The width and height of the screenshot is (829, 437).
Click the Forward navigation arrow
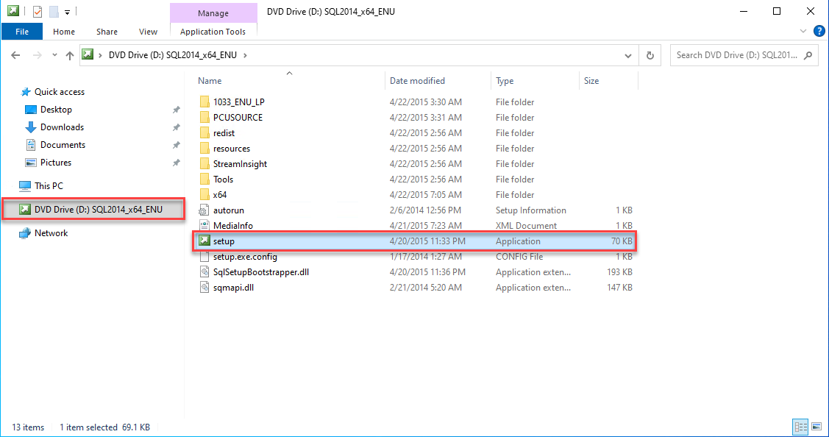(x=37, y=55)
